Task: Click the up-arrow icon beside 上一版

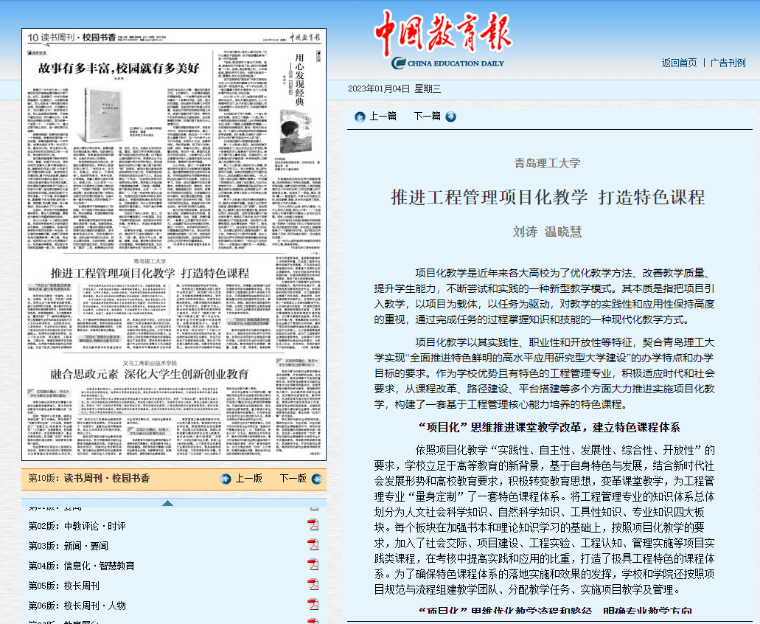Action: click(x=226, y=479)
